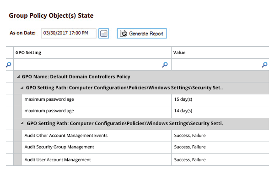Viewport: 280px width, 175px height.
Task: Collapse second GPO Setting Path Security Setti group
Action: coord(22,123)
